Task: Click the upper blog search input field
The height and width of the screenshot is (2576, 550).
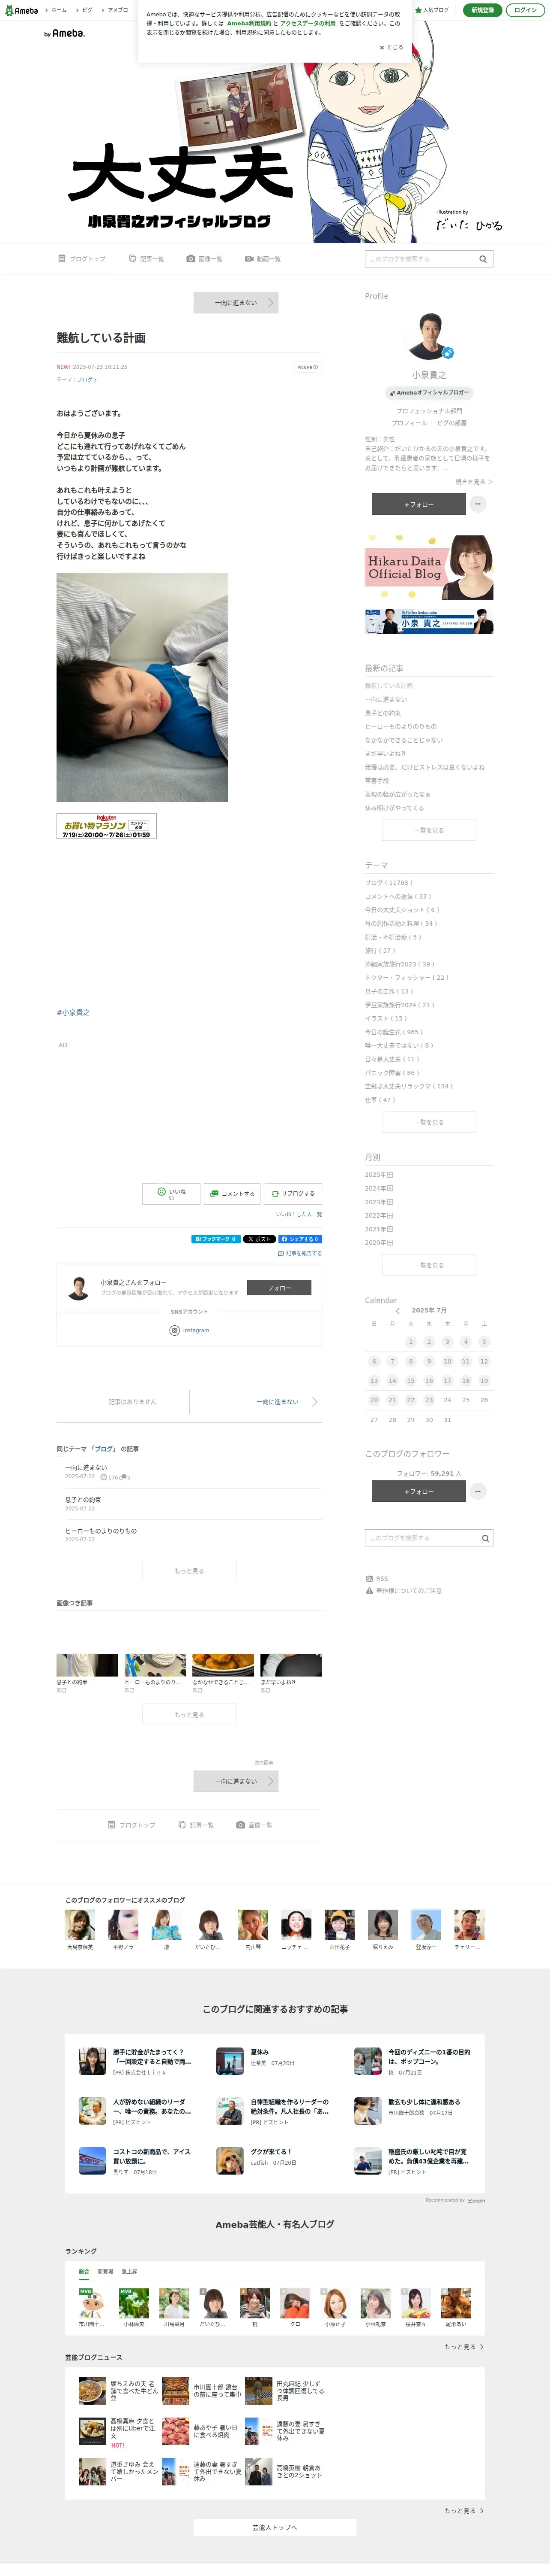Action: tap(420, 259)
